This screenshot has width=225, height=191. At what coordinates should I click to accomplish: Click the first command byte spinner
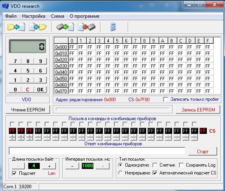pyautogui.click(x=12, y=138)
